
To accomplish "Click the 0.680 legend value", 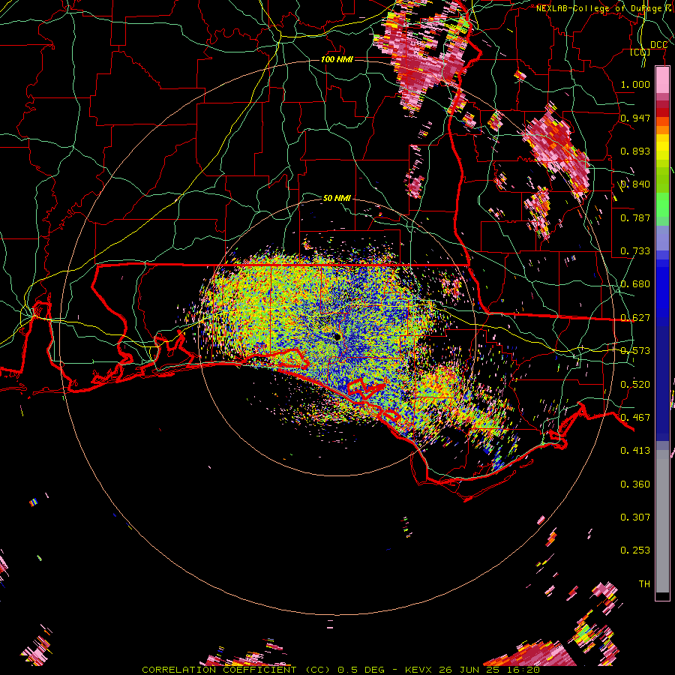I will point(635,284).
